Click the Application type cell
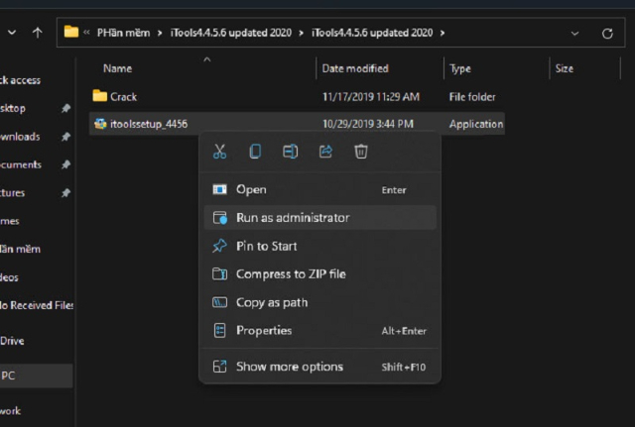This screenshot has width=635, height=427. tap(476, 124)
